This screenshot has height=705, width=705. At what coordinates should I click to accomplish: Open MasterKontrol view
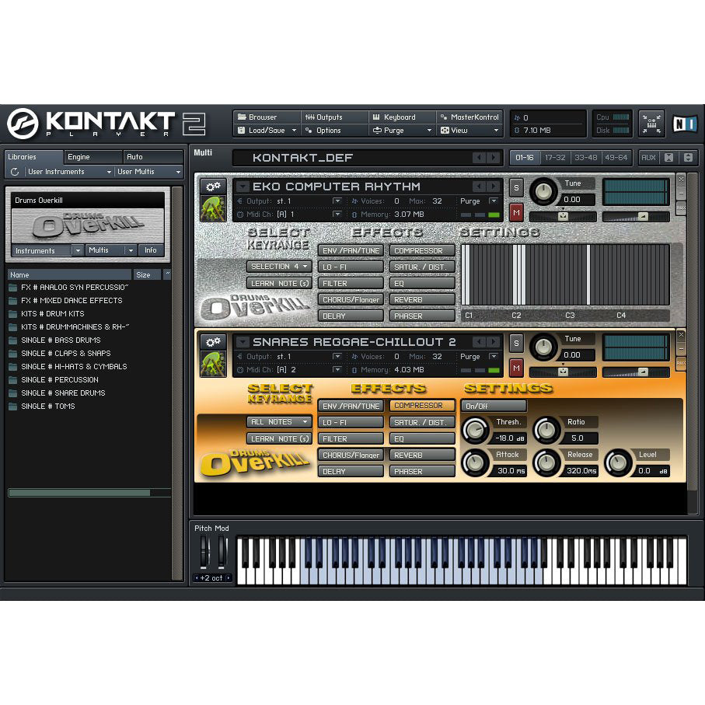pos(468,117)
